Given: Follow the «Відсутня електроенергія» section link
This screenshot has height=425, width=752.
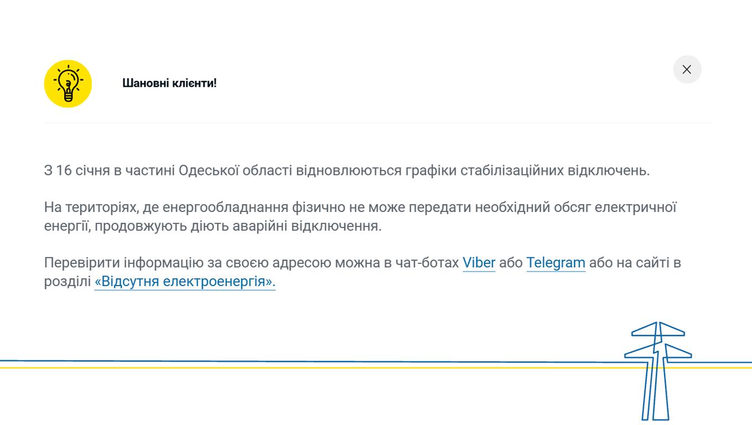Looking at the screenshot, I should click(x=185, y=282).
